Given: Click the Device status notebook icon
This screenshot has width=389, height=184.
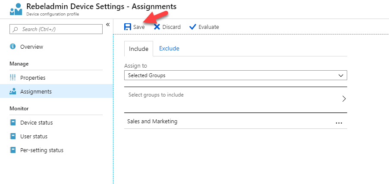Looking at the screenshot, I should coord(13,122).
